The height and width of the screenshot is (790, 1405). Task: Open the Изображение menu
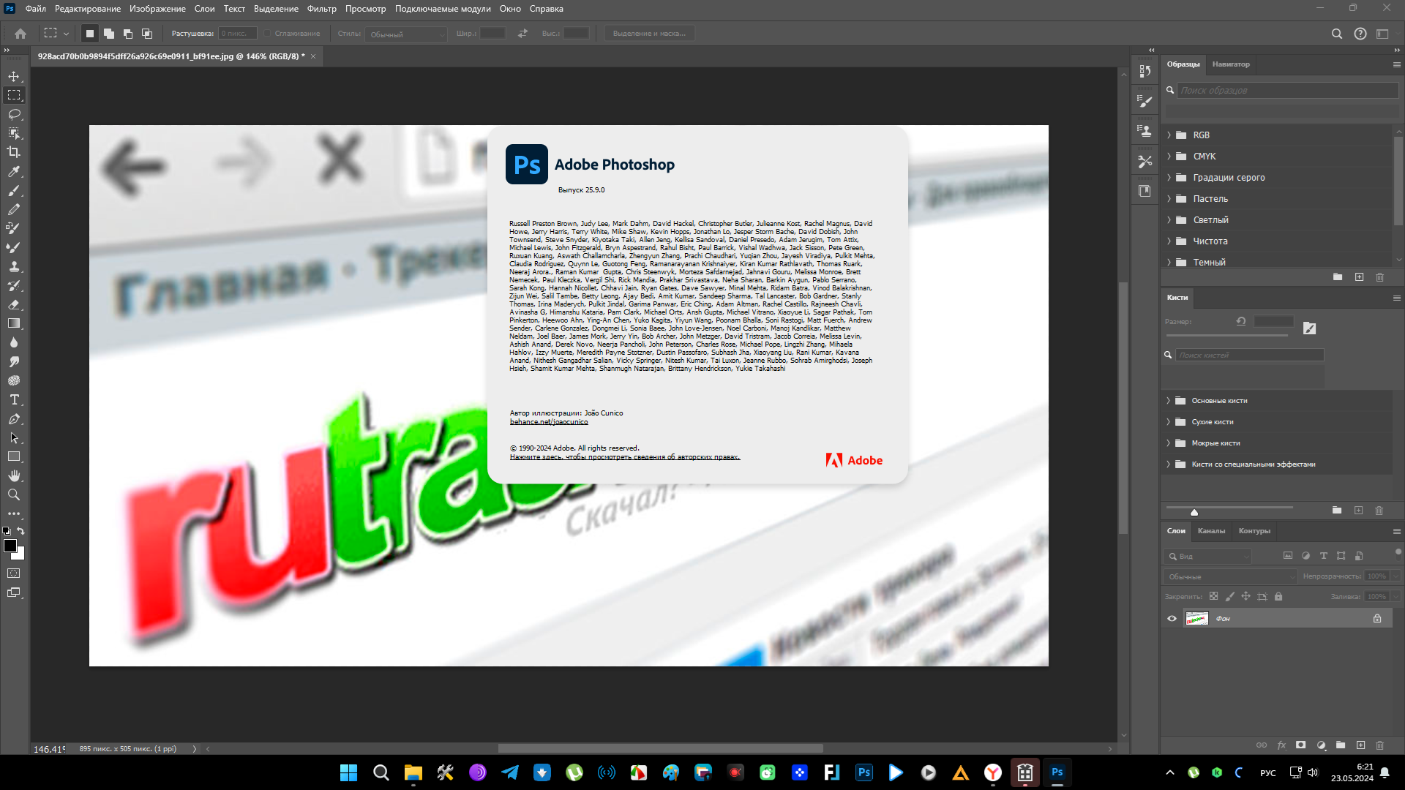coord(157,9)
